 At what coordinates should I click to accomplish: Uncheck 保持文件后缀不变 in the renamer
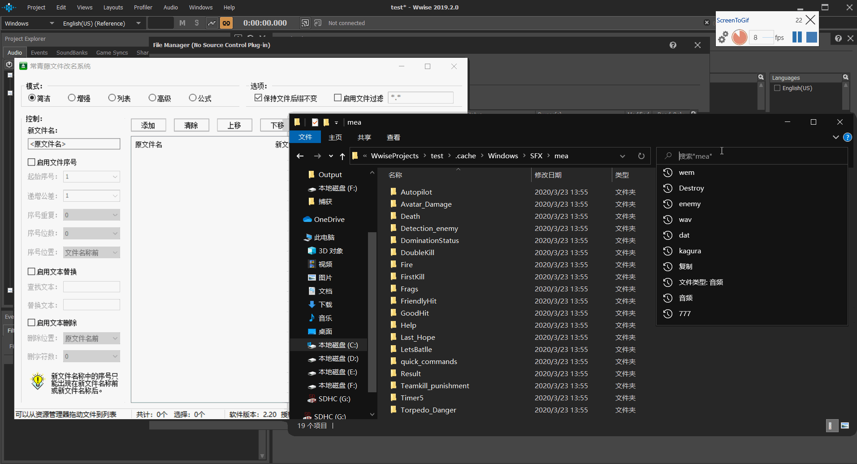(258, 98)
